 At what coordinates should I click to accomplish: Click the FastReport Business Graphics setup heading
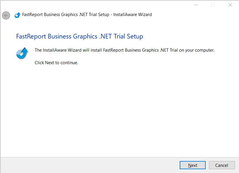(x=79, y=36)
